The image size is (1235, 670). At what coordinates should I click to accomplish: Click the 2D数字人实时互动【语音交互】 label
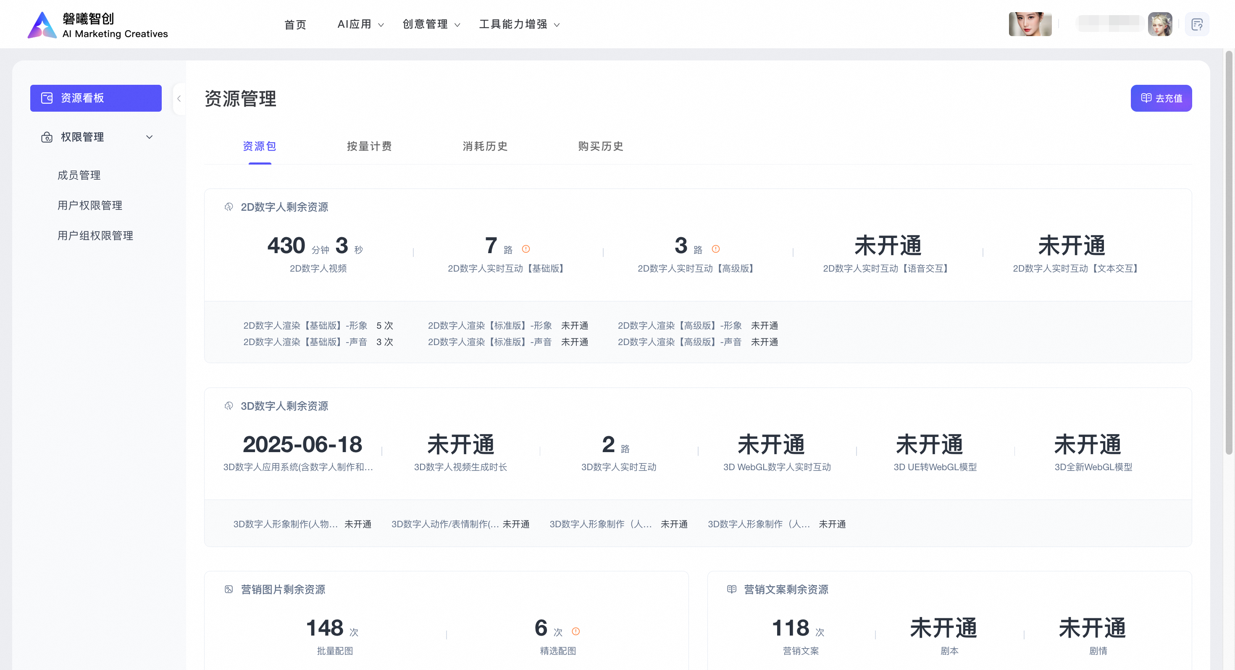pyautogui.click(x=888, y=268)
